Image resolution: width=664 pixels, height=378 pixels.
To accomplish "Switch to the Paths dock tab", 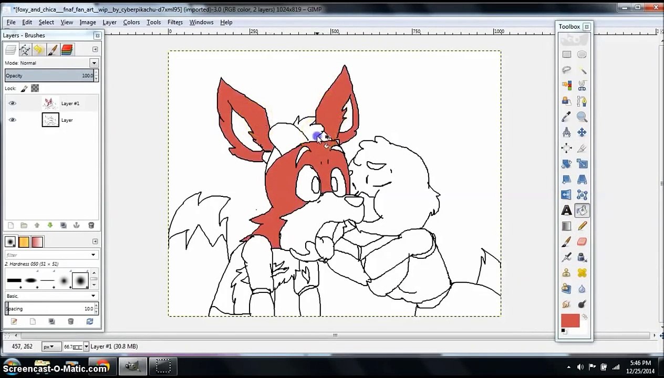I will click(x=25, y=50).
